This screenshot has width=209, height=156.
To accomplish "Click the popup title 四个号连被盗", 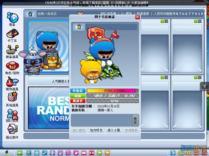I will tap(105, 17).
